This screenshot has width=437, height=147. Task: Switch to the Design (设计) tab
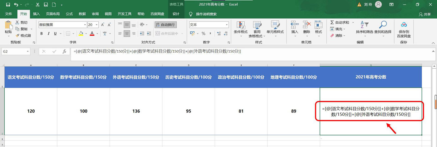pos(176,14)
